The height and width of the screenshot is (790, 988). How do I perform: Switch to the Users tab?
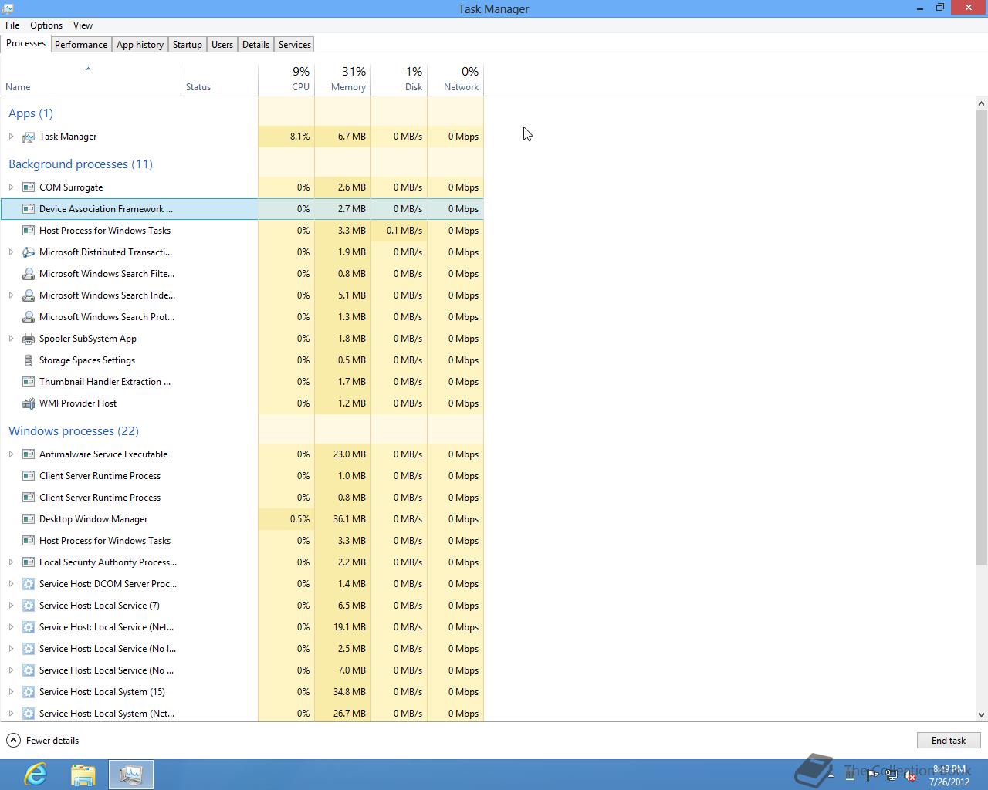coord(222,45)
